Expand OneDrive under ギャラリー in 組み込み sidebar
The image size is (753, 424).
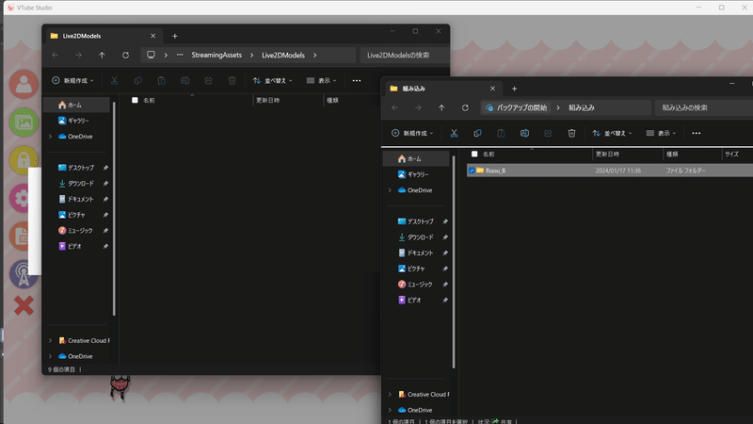point(390,190)
